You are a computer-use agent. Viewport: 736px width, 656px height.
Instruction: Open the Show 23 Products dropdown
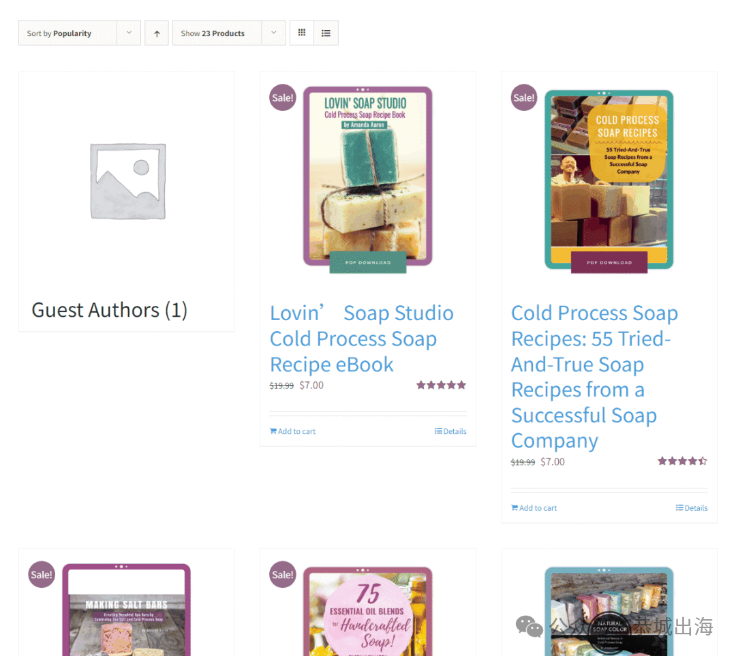[229, 33]
